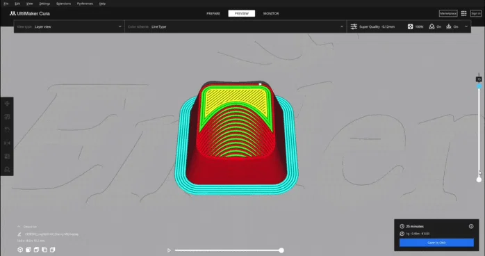
Task: Switch to right side view camera
Action: coord(52,250)
